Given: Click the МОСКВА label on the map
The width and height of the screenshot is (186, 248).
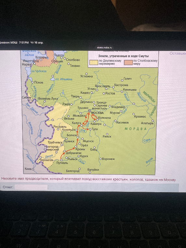Looking at the screenshot, I should click(x=97, y=113).
